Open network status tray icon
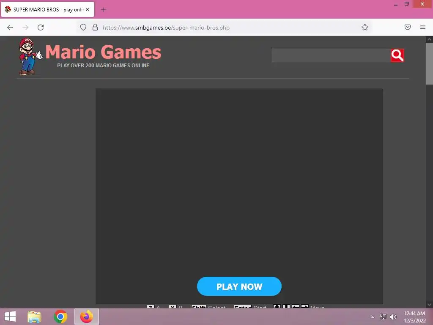Screen dimensions: 433x325 [x=383, y=317]
